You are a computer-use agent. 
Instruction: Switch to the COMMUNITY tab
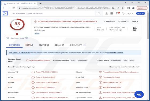tap(78, 45)
